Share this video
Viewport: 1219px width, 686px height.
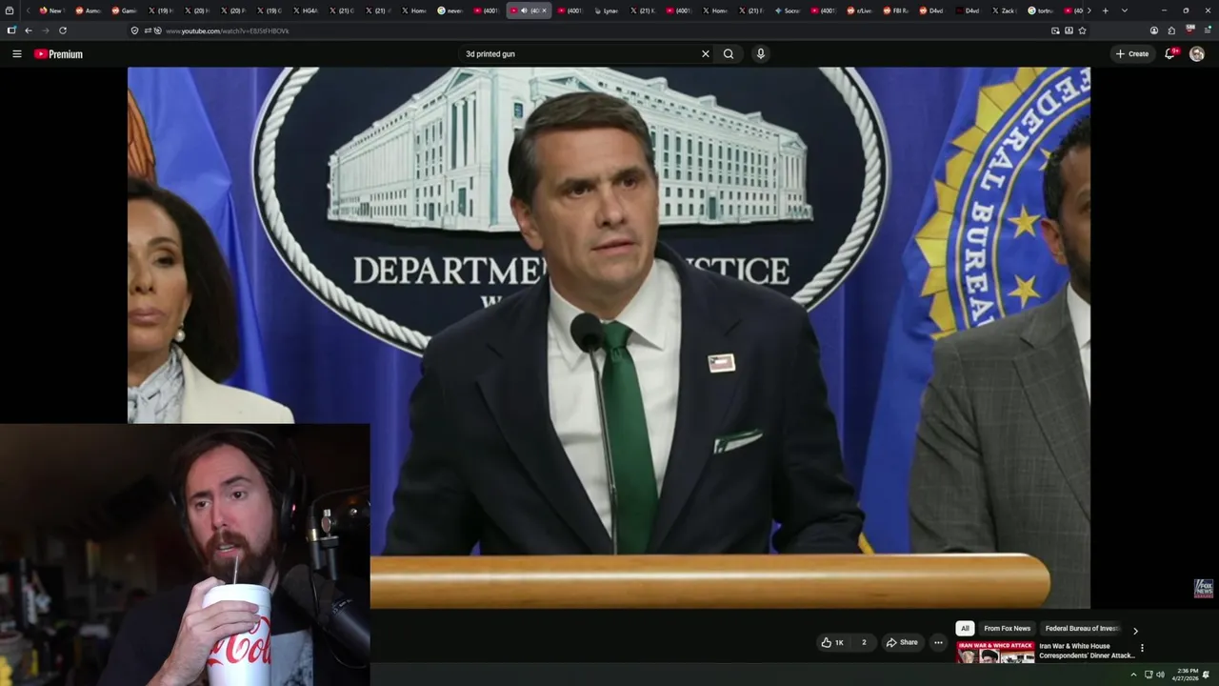coord(902,642)
